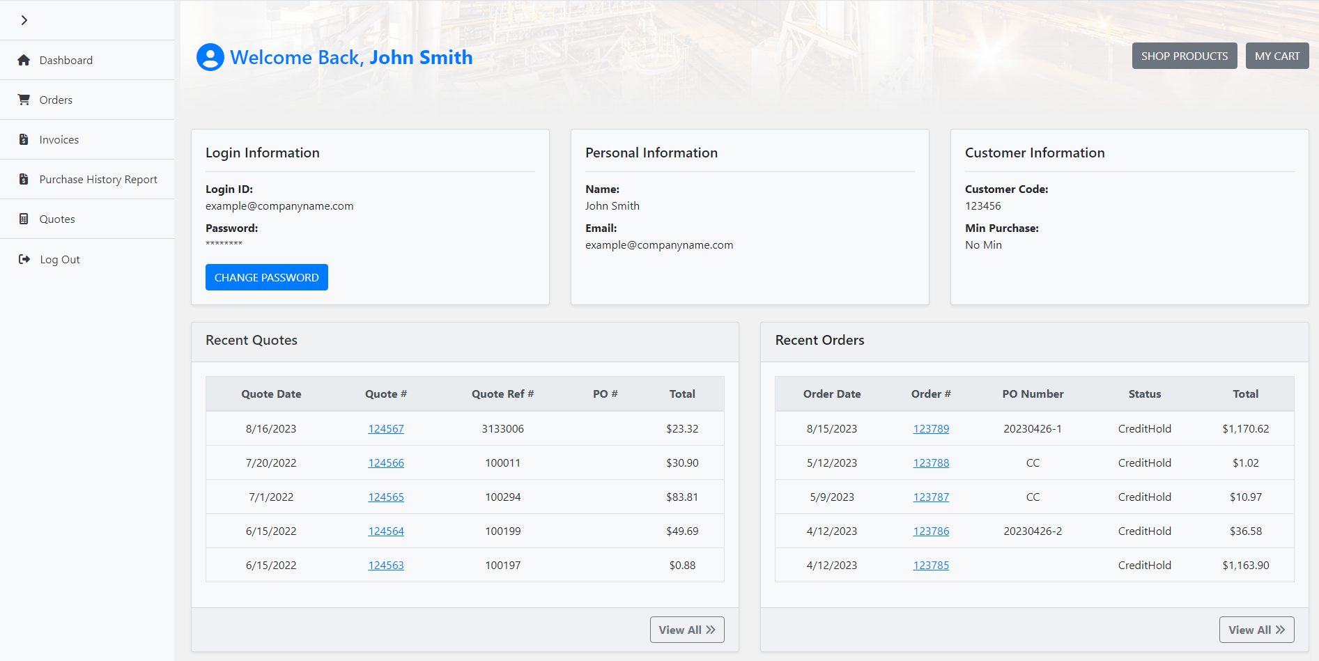1319x661 pixels.
Task: View all recent orders
Action: tap(1256, 630)
